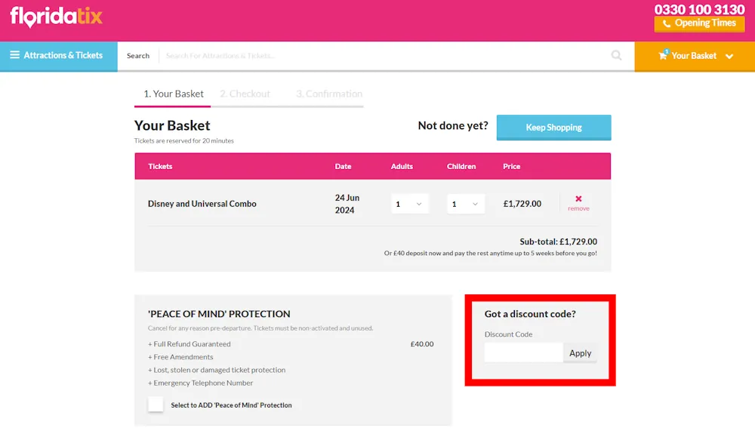
Task: Open the Attractions & Tickets menu
Action: [x=59, y=56]
